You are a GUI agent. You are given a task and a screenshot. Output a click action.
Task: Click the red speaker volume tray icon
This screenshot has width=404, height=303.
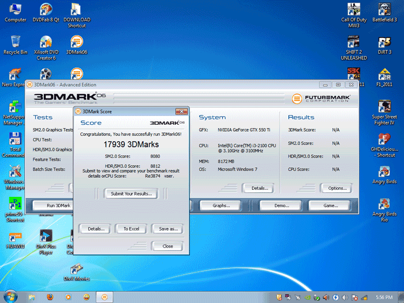326,297
